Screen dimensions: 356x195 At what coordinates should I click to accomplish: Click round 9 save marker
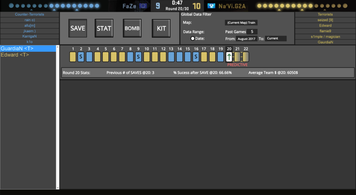[x=138, y=57]
